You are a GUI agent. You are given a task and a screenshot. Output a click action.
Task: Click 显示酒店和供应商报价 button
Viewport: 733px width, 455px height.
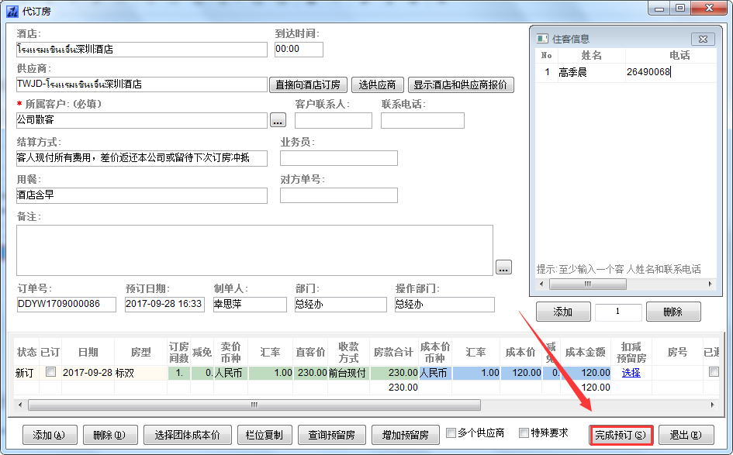pyautogui.click(x=461, y=84)
